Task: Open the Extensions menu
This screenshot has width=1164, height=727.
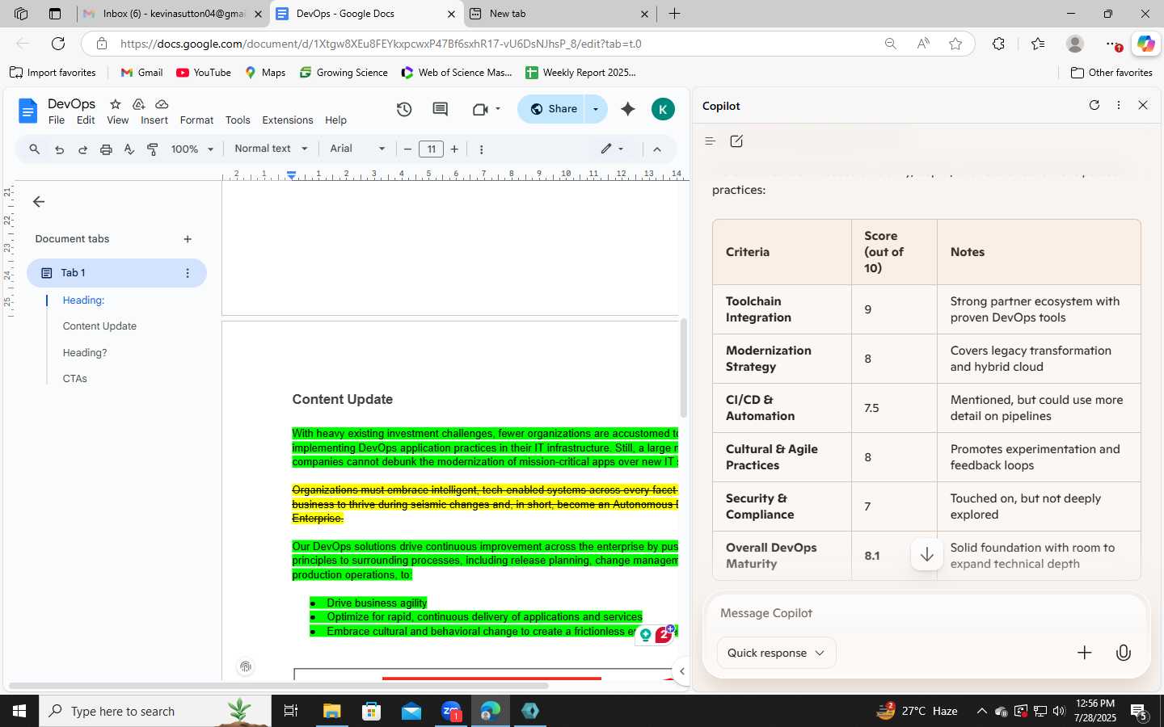Action: tap(287, 120)
